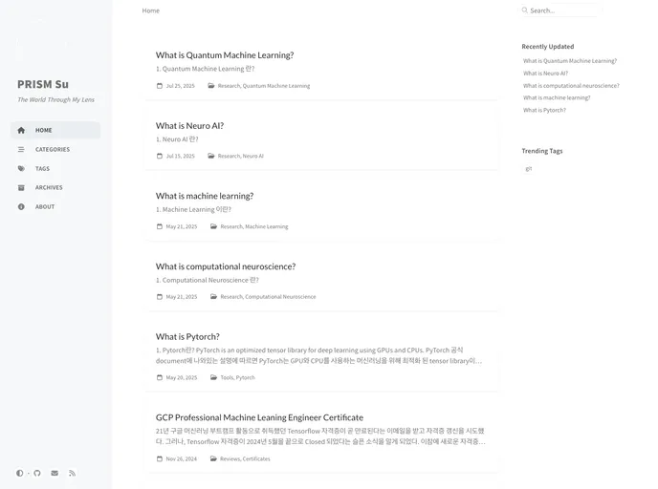Click the Home house icon in sidebar
The image size is (658, 489).
pos(21,130)
